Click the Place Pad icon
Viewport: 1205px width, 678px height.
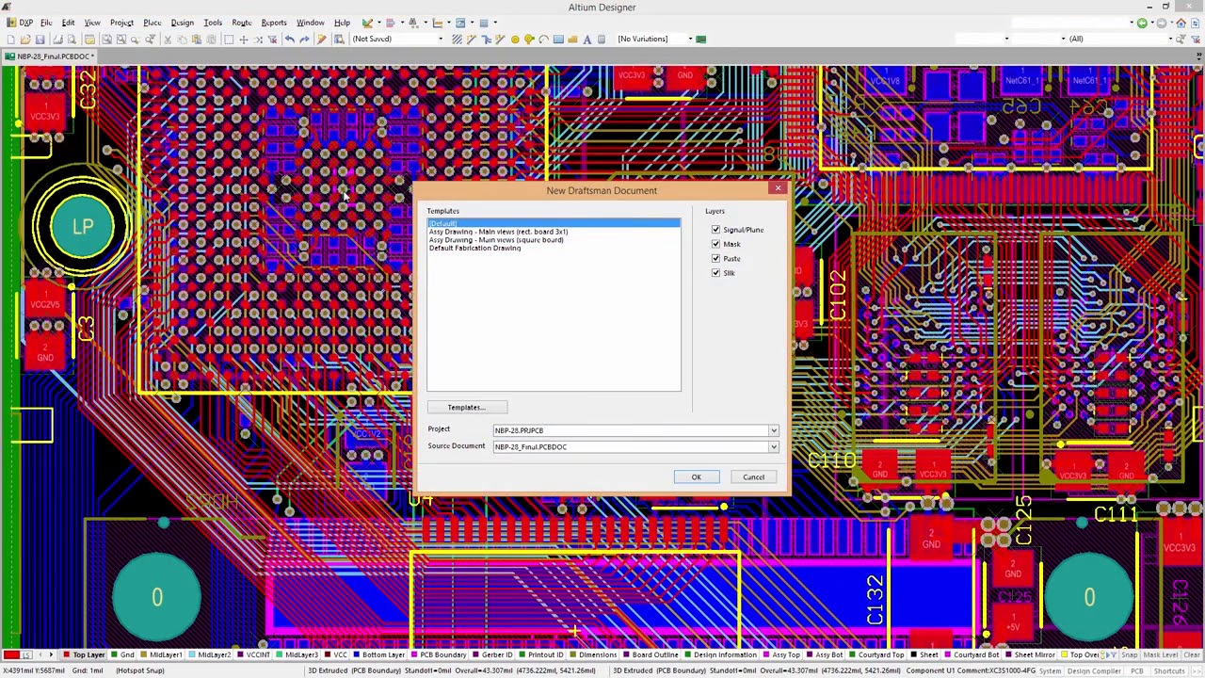[x=529, y=39]
